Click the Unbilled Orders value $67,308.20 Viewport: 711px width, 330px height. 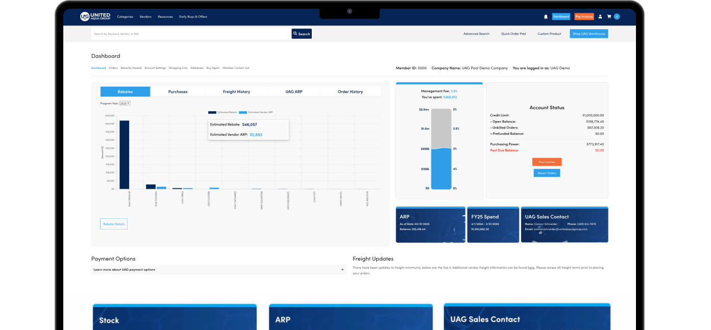(596, 128)
